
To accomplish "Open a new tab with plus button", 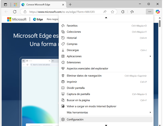I will click(70, 4).
